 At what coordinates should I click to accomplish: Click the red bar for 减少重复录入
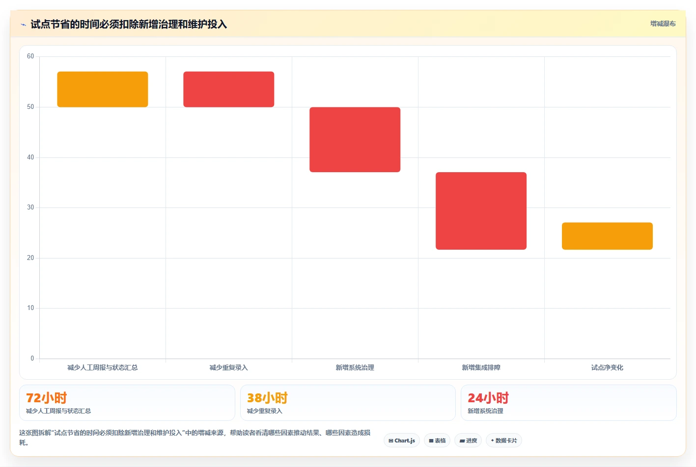click(x=229, y=89)
